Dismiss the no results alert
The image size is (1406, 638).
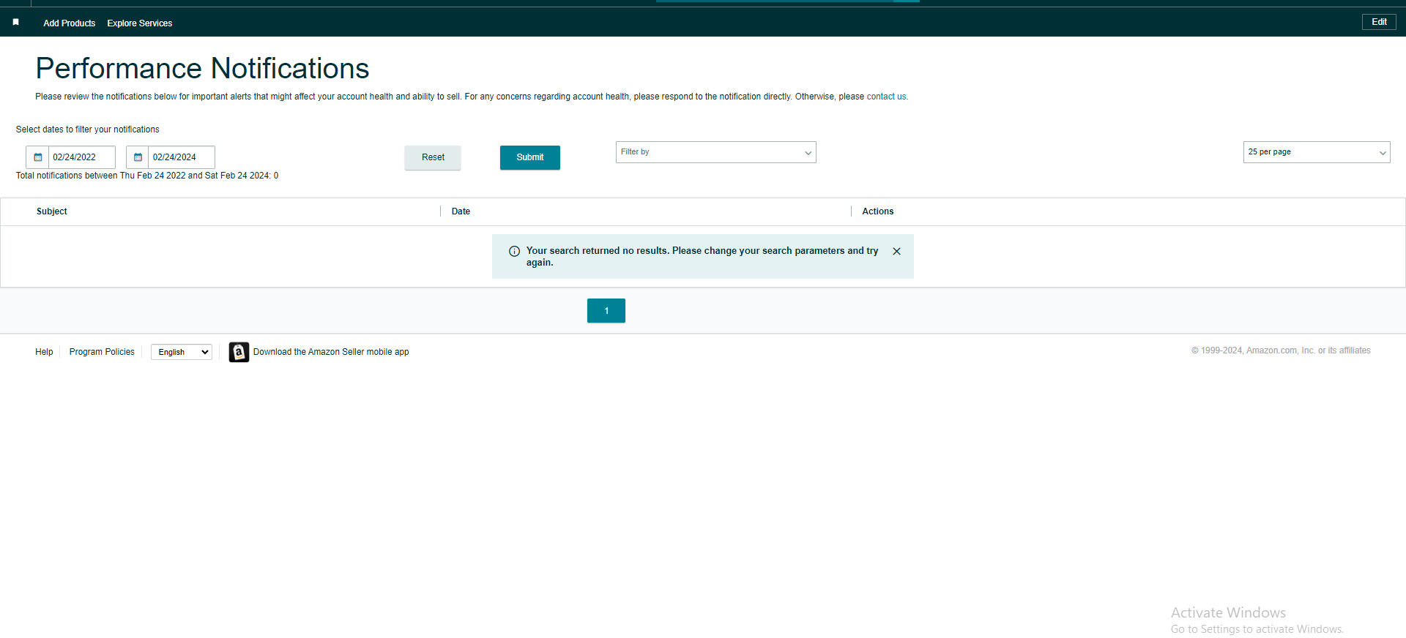[x=896, y=251]
